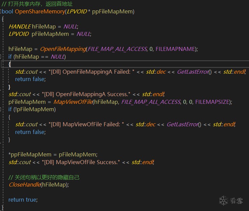Viewport: 249px width, 211px height.
Task: Click std::dec on the MapViewOfFile Failed line
Action: coord(146,124)
